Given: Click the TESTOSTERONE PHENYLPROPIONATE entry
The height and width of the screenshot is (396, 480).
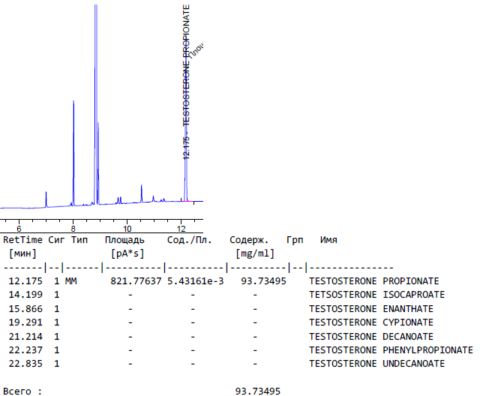Looking at the screenshot, I should 391,349.
